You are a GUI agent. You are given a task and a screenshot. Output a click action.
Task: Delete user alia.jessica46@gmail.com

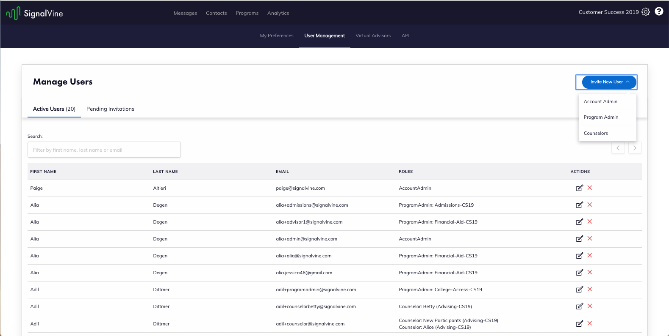(590, 272)
